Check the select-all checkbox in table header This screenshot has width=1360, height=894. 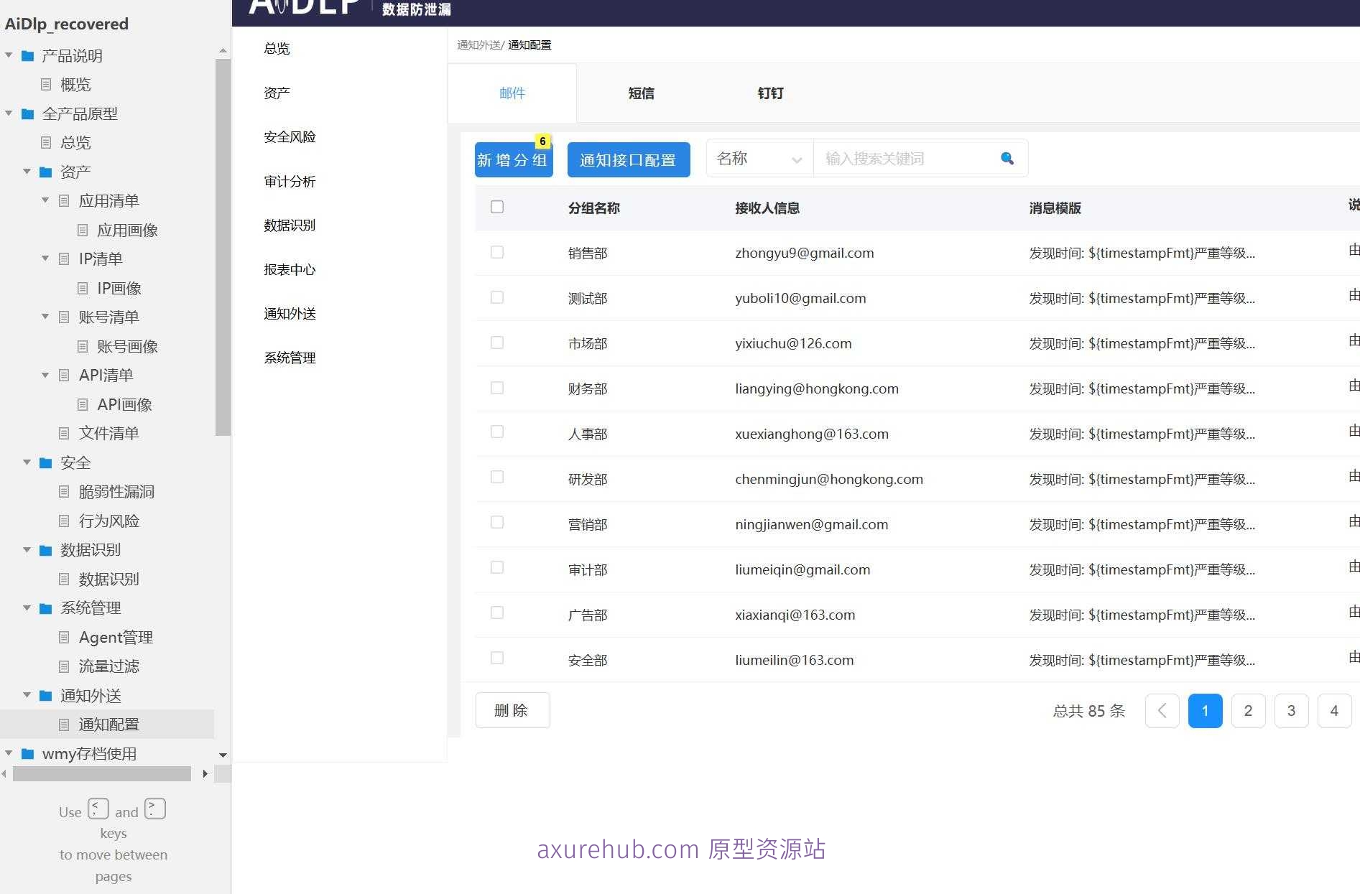pos(497,207)
